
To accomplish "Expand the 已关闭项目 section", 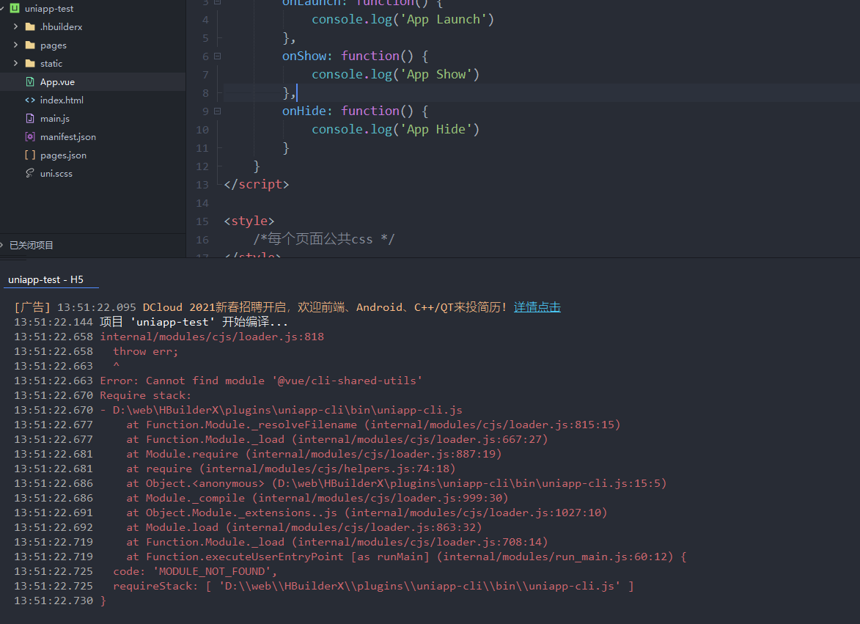I will coord(4,245).
